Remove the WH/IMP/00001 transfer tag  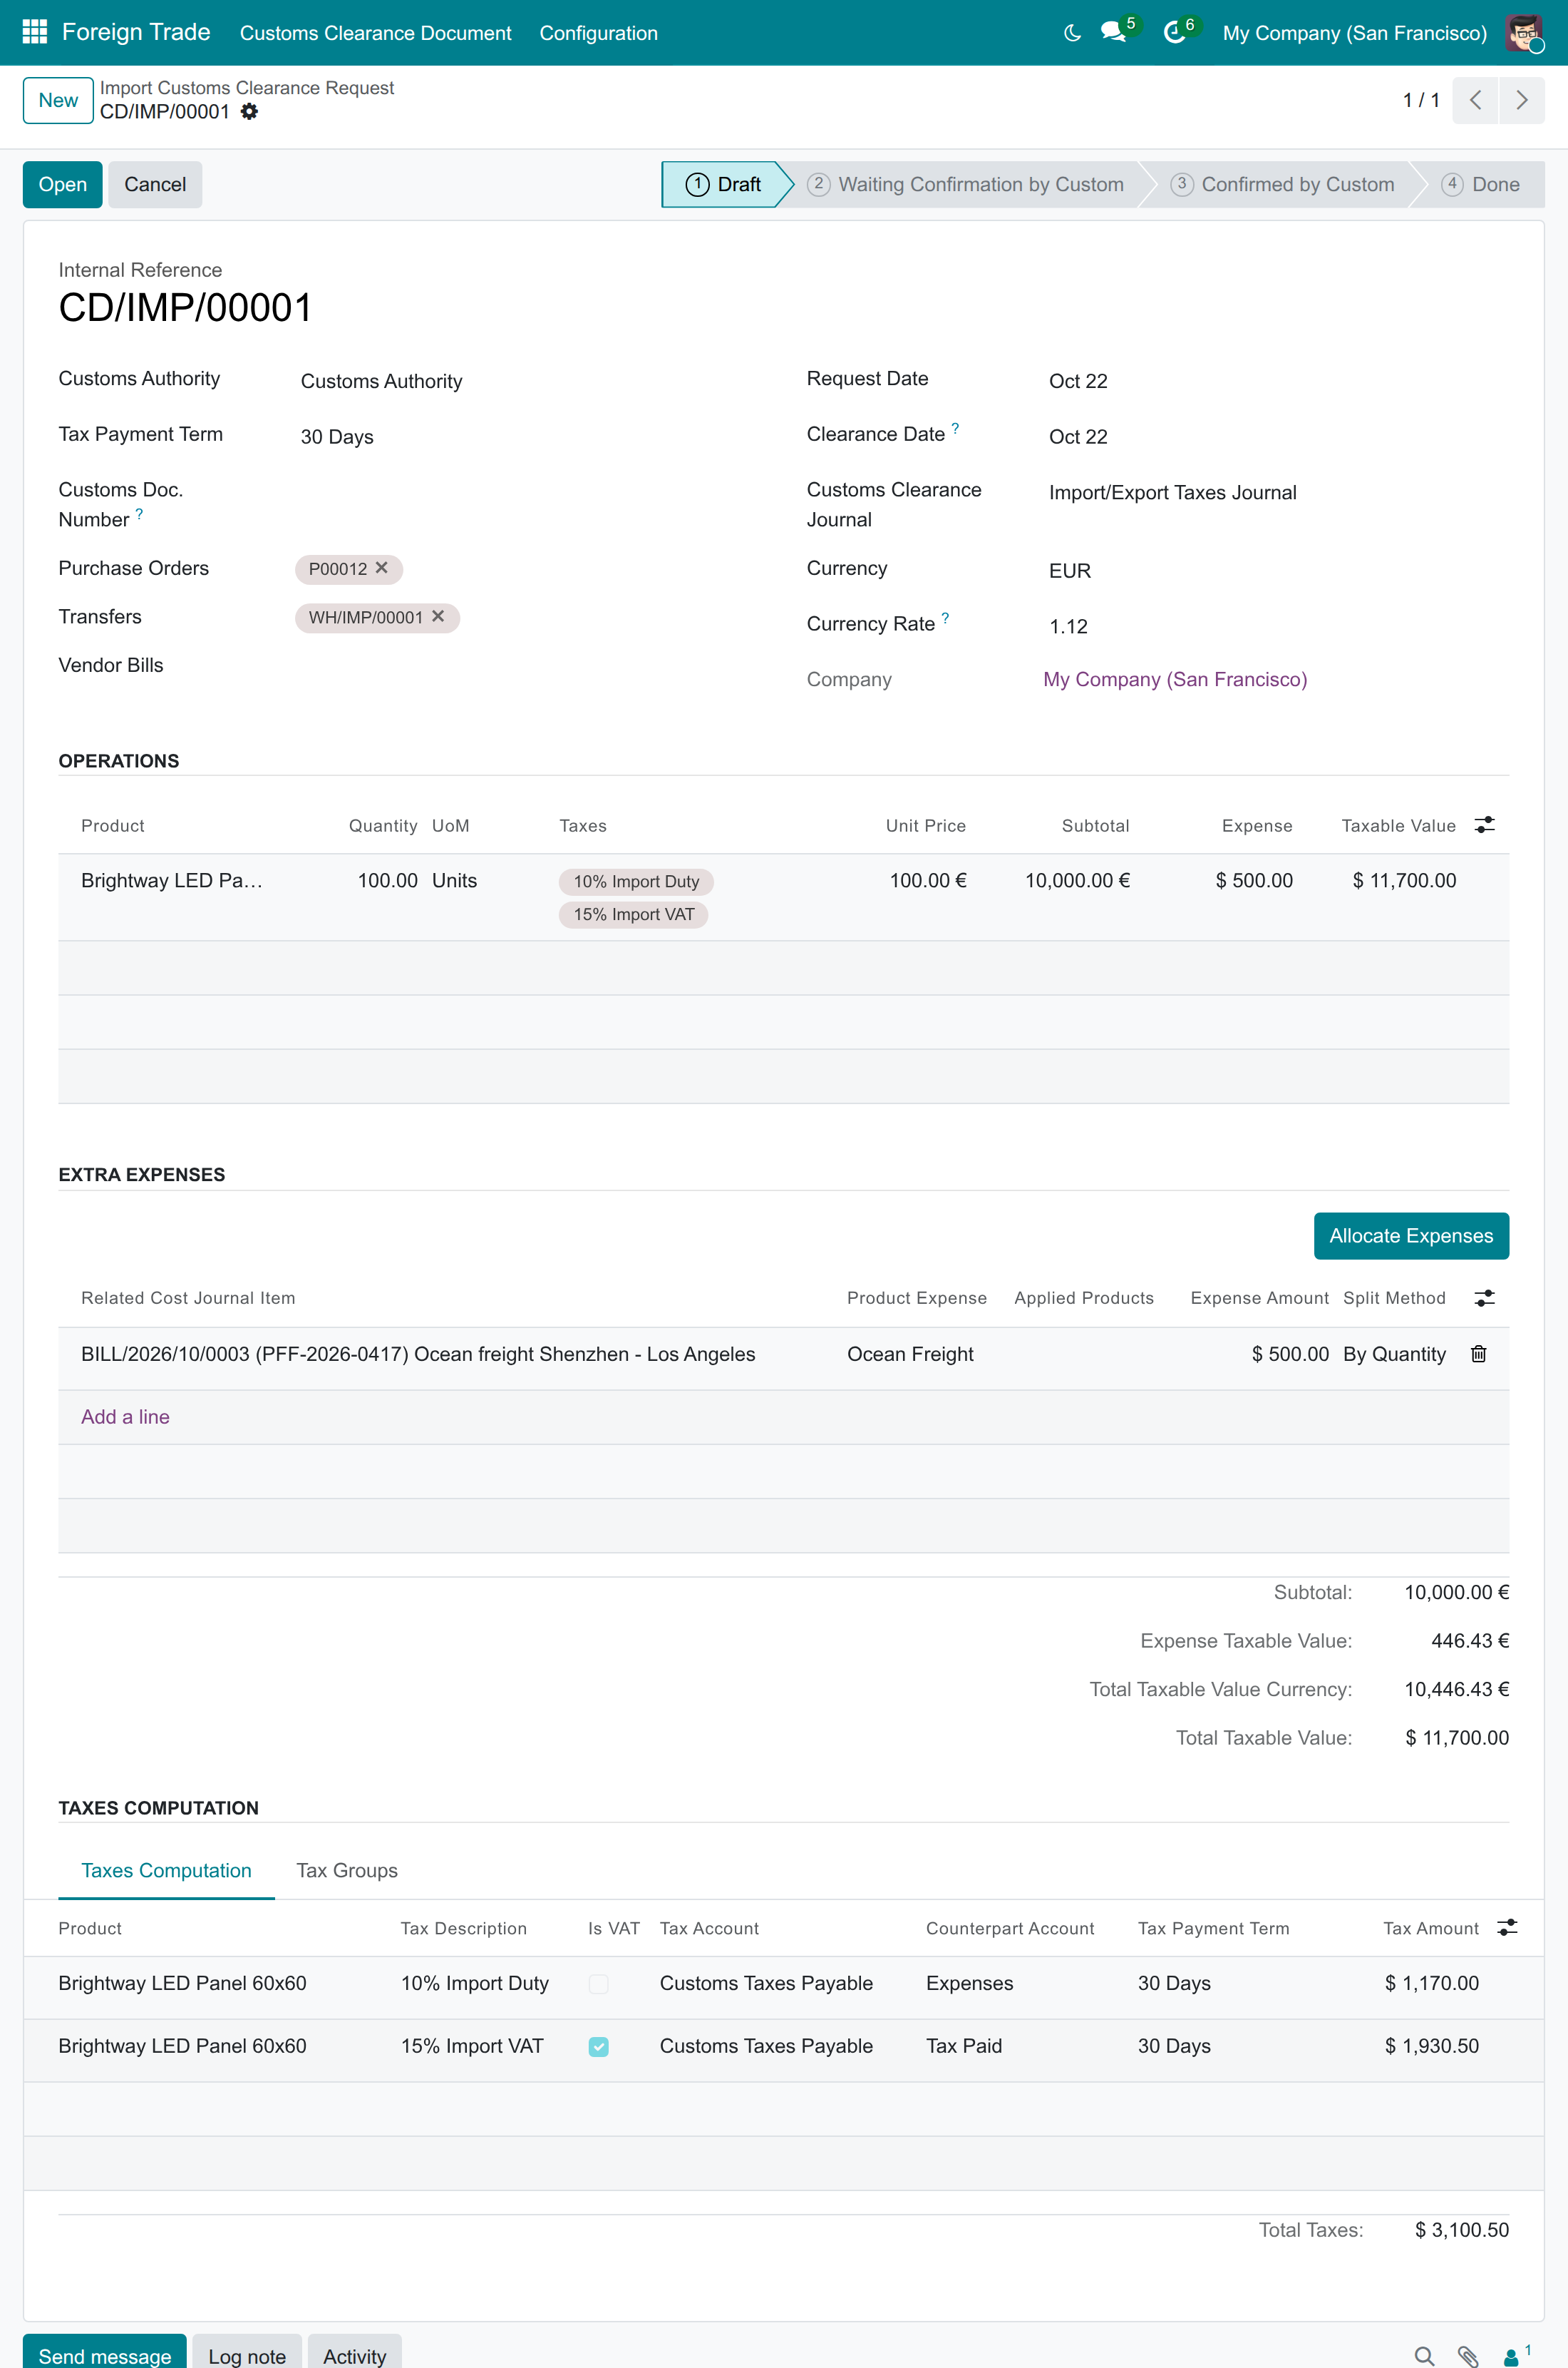click(x=438, y=616)
